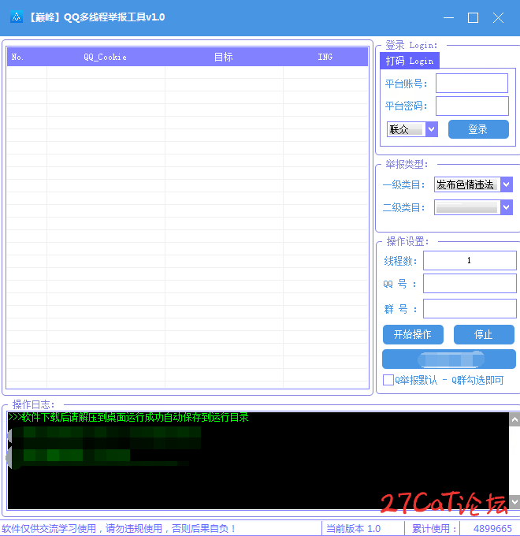Image resolution: width=520 pixels, height=536 pixels.
Task: Click the 停止 button
Action: click(484, 334)
